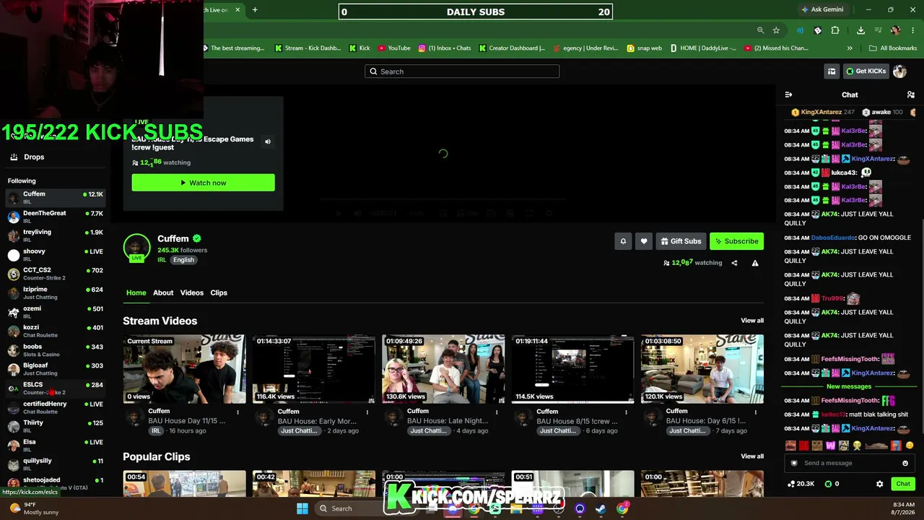Open the 01:19:11:44 video thumbnail
This screenshot has width=924, height=520.
pos(573,369)
